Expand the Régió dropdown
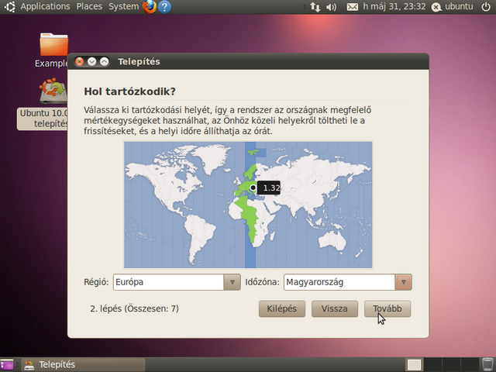496x372 pixels. point(232,282)
